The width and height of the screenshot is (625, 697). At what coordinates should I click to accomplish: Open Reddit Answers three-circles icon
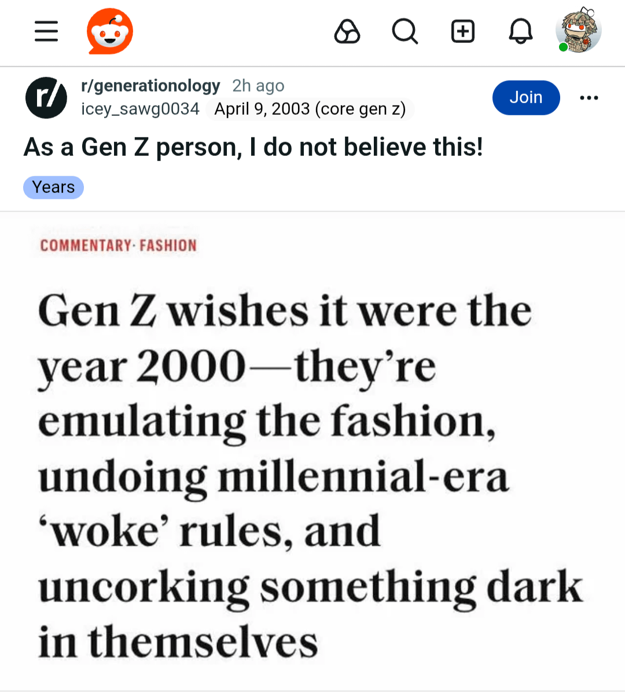[x=347, y=31]
